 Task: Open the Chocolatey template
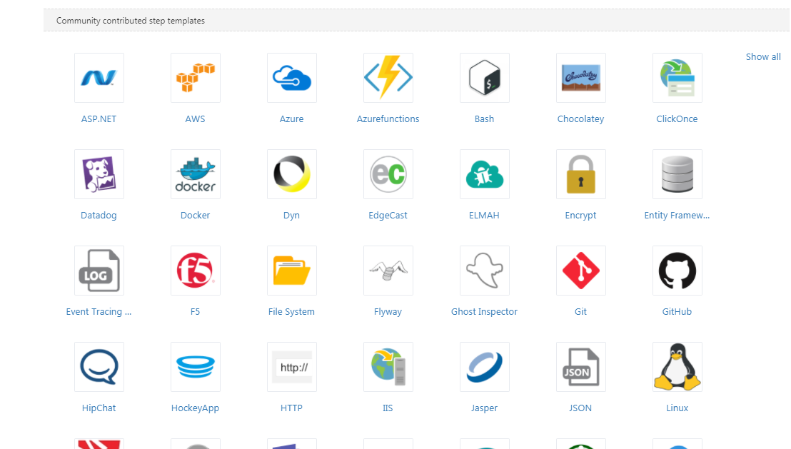point(580,78)
